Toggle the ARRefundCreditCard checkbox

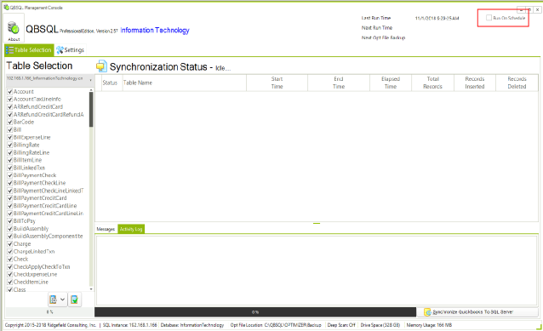(10, 107)
